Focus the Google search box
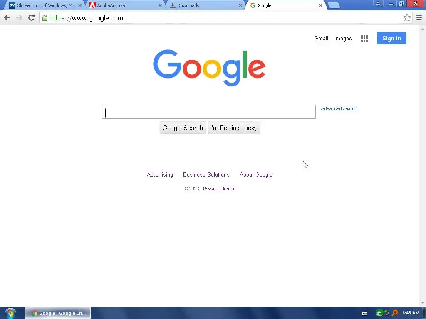Image resolution: width=426 pixels, height=319 pixels. tap(209, 112)
